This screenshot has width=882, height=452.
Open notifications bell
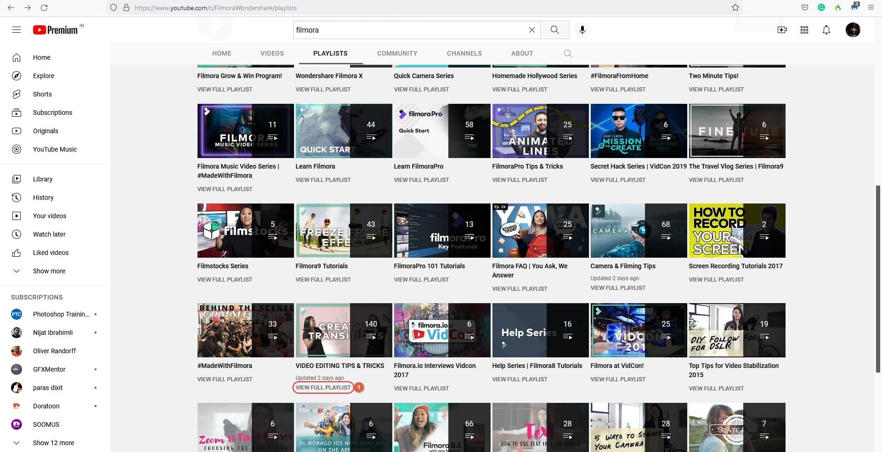click(x=826, y=30)
